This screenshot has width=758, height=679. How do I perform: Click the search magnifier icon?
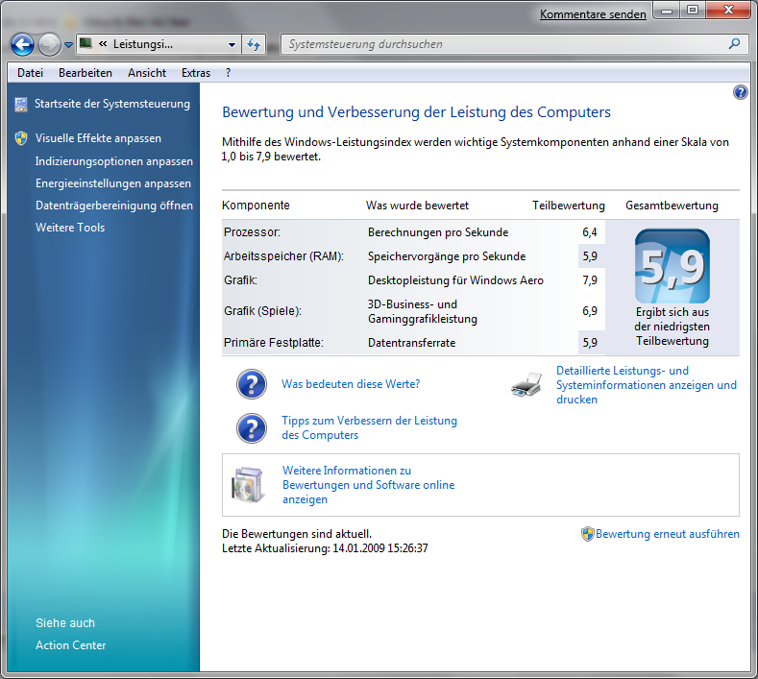734,44
